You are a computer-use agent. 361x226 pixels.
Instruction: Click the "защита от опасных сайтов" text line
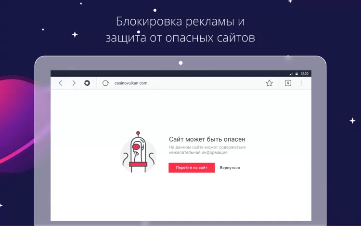(x=180, y=38)
